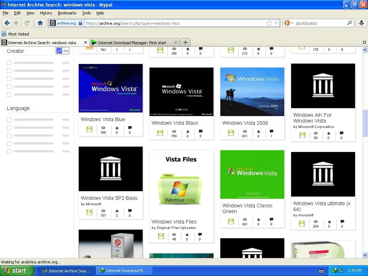Open the Windows Vista 2006 title link
This screenshot has width=368, height=276.
(245, 123)
